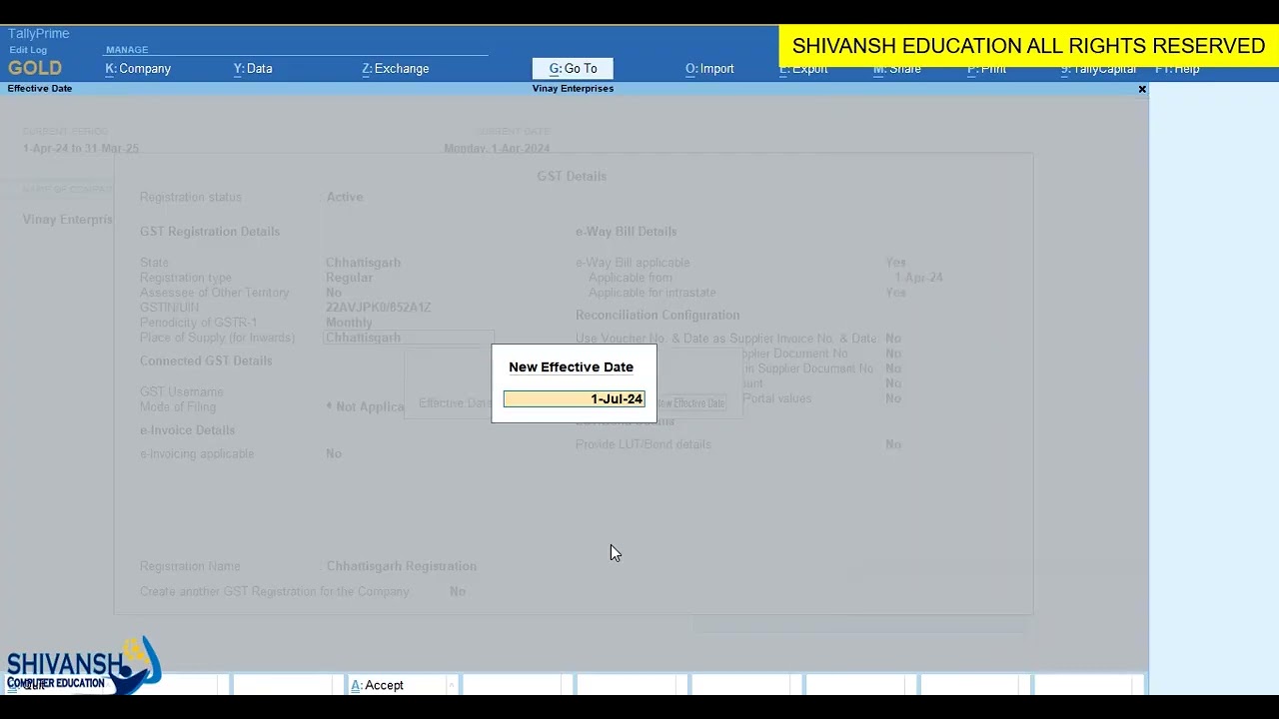Screen dimensions: 1279x719
Task: Select the State value Chhattisgarh
Action: coord(363,263)
